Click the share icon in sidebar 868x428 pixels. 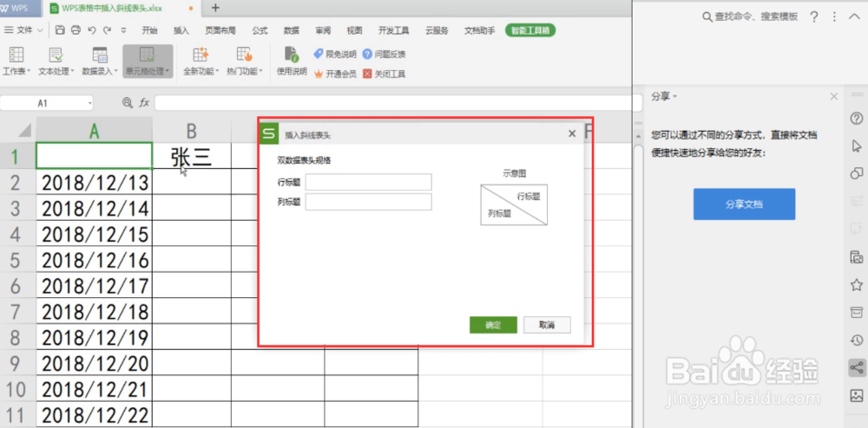pyautogui.click(x=857, y=367)
